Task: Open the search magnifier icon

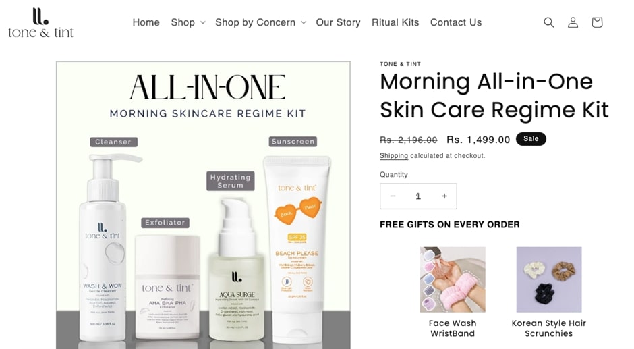Action: pyautogui.click(x=549, y=22)
